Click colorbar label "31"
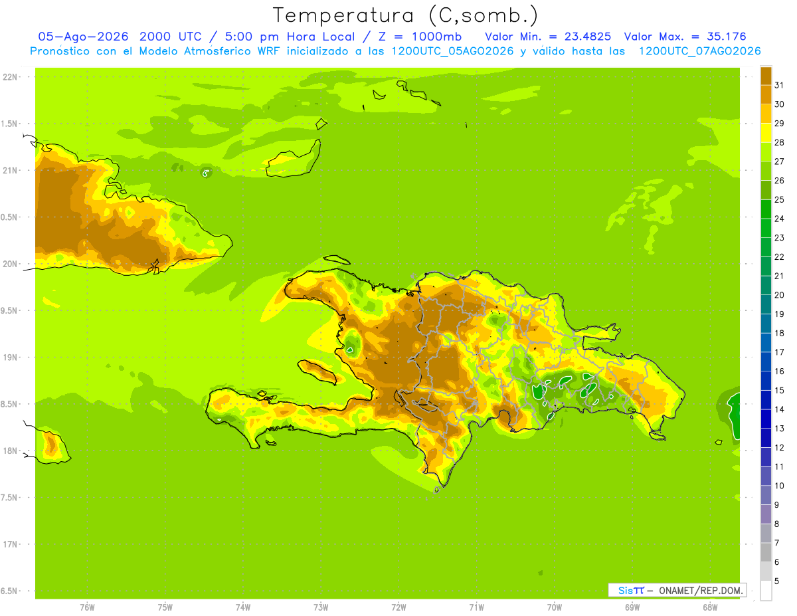The height and width of the screenshot is (616, 797). (779, 85)
